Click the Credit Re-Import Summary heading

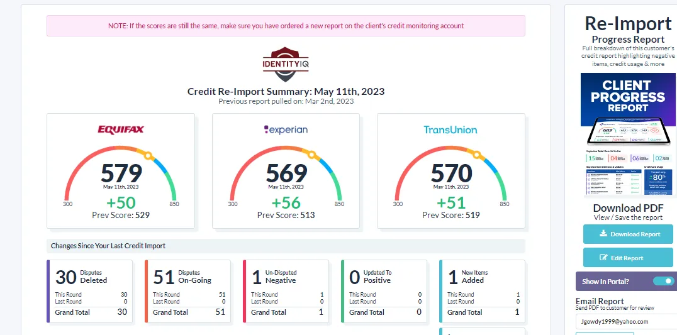point(286,91)
